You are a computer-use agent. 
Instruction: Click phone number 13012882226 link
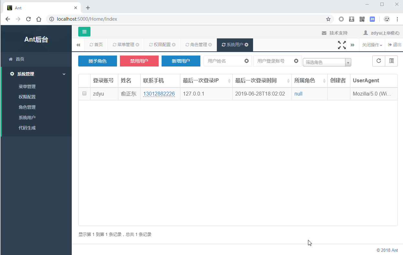click(x=159, y=94)
